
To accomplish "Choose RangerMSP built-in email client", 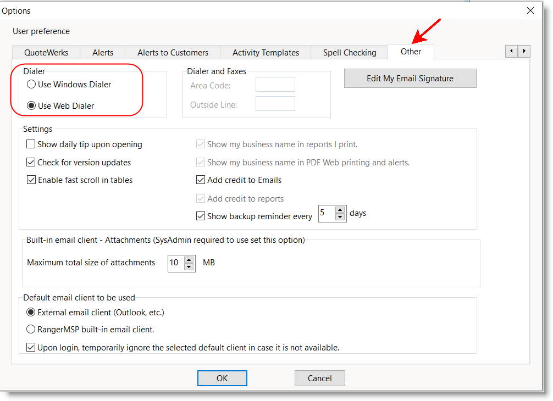I will [x=31, y=330].
